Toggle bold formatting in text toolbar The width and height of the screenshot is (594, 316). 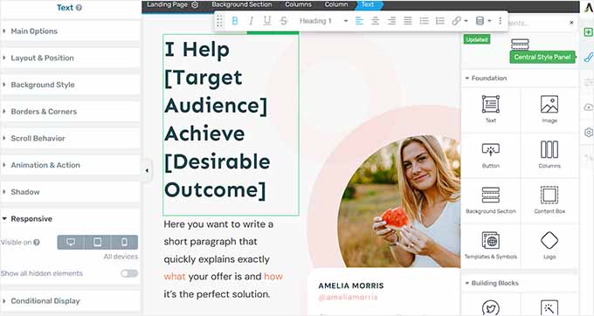[x=235, y=21]
